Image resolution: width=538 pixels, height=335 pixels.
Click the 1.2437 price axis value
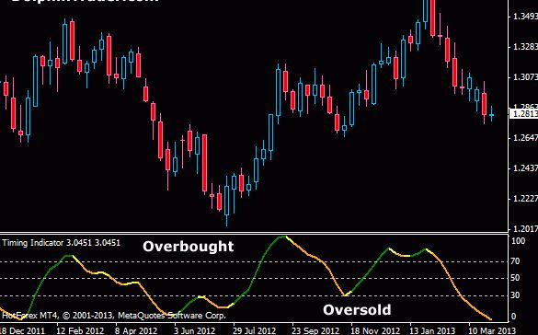(525, 167)
